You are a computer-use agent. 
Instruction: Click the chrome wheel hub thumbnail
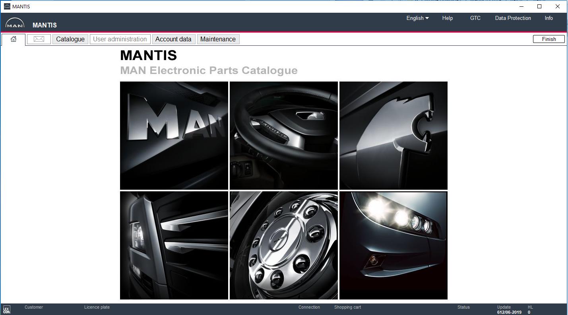(283, 245)
